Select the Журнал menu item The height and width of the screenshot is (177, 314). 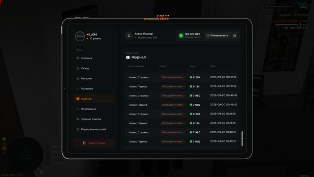pos(94,99)
